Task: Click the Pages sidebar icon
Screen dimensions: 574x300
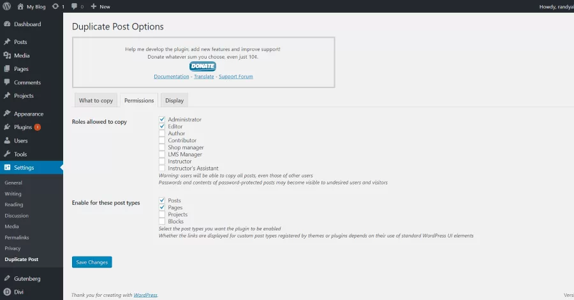Action: [x=7, y=69]
